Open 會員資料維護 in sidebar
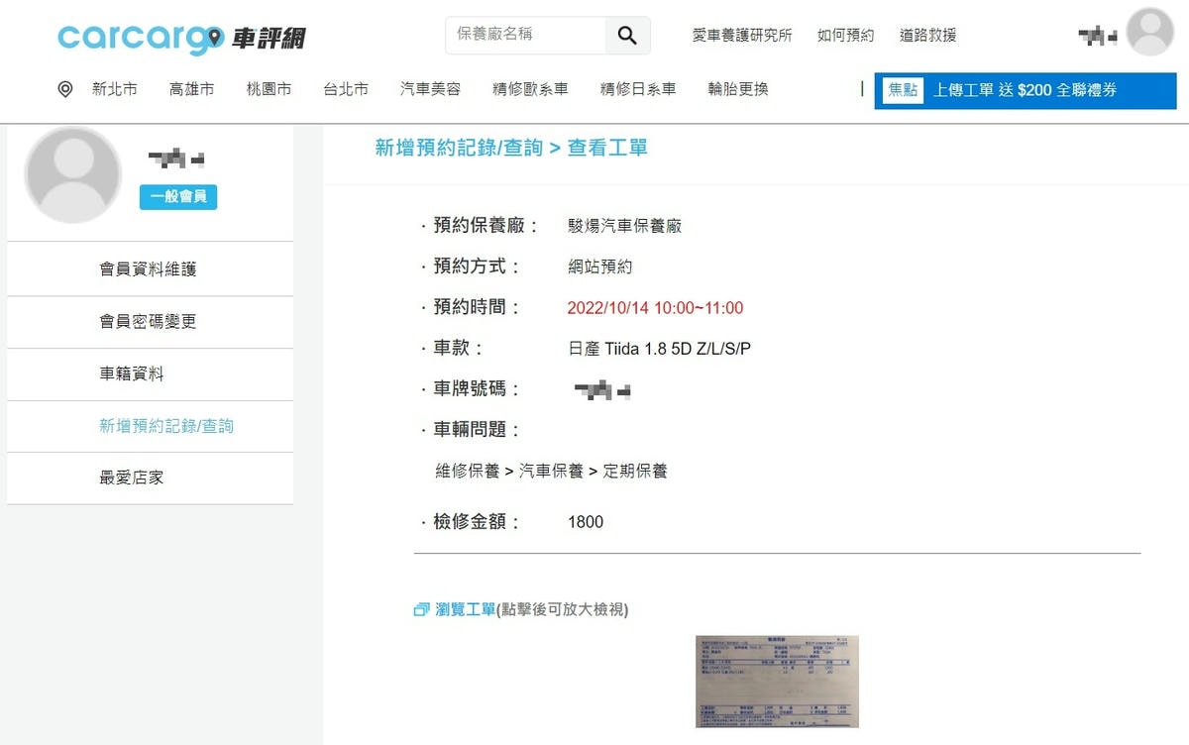 [149, 269]
